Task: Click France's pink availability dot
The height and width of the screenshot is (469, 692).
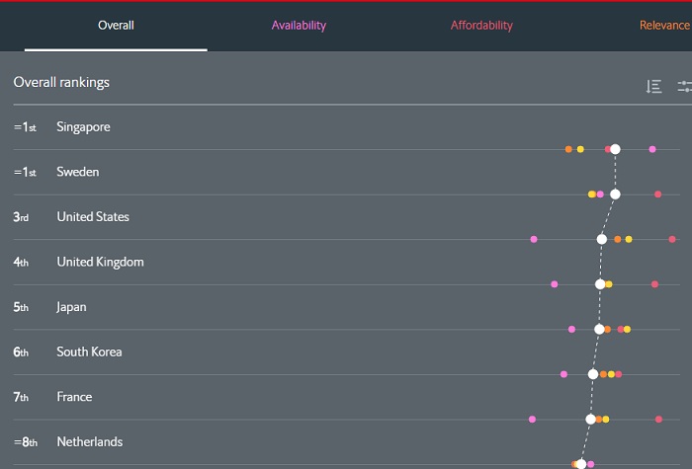Action: pyautogui.click(x=532, y=420)
